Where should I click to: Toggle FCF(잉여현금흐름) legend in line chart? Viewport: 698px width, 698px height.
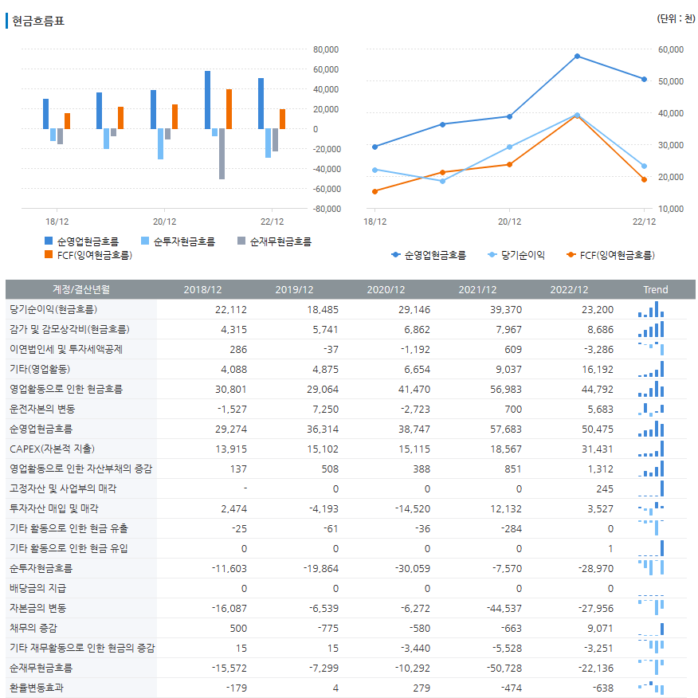coord(610,255)
